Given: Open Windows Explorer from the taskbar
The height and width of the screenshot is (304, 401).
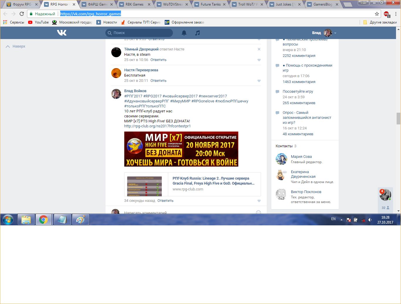Looking at the screenshot, I should (x=26, y=220).
